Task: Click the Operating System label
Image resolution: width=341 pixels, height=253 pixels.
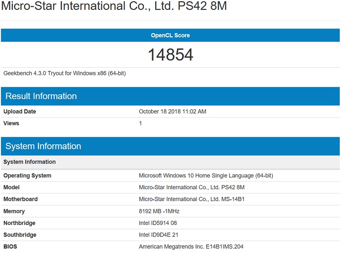Action: (x=27, y=176)
